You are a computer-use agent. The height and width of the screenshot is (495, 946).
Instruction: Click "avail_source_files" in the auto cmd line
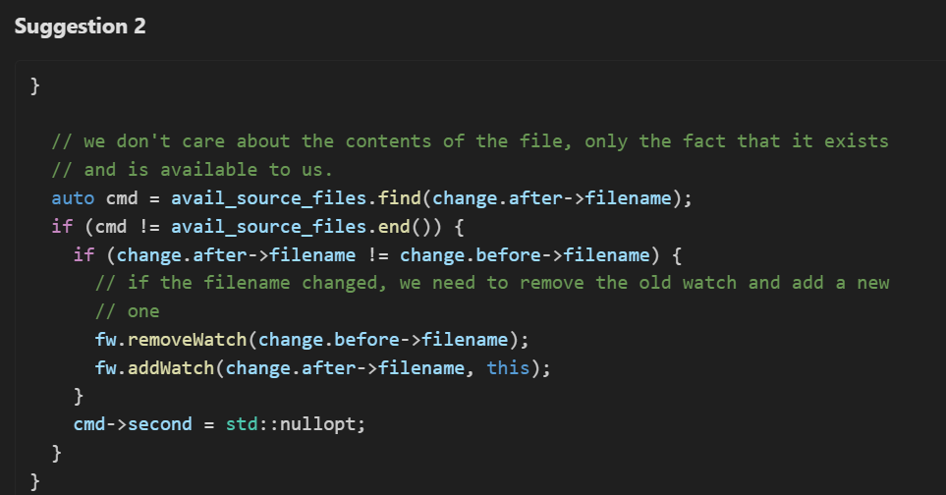pos(269,198)
